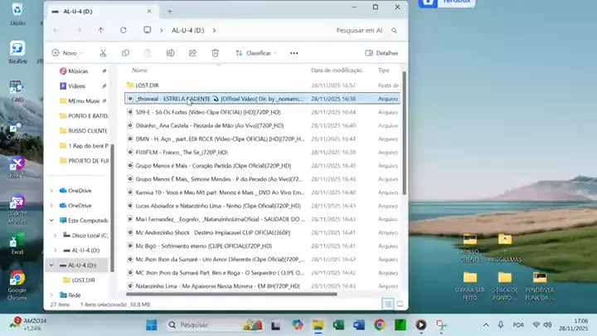
Task: Refresh the current folder view
Action: pyautogui.click(x=124, y=30)
